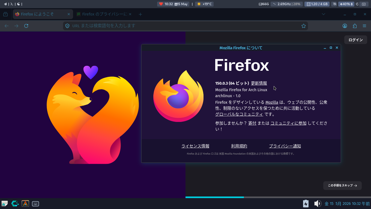Click the ログイン button
This screenshot has width=371, height=209.
point(356,40)
